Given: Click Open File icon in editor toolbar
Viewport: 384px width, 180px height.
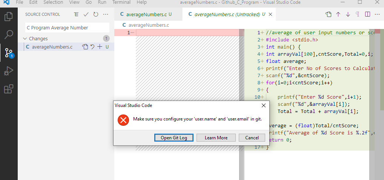Looking at the screenshot, I should 329,14.
